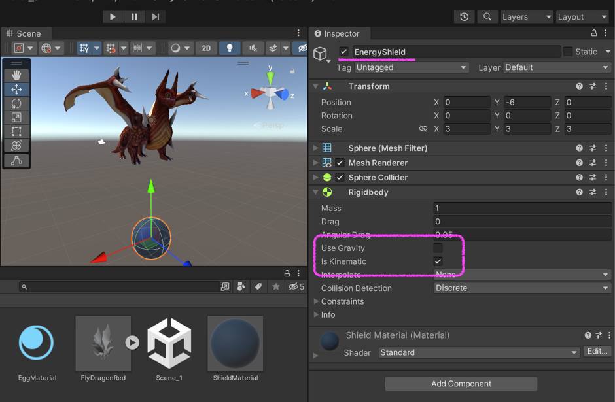Image resolution: width=615 pixels, height=402 pixels.
Task: Enable the Use Gravity checkbox
Action: 438,248
